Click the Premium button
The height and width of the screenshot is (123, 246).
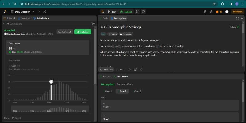pos(238,12)
